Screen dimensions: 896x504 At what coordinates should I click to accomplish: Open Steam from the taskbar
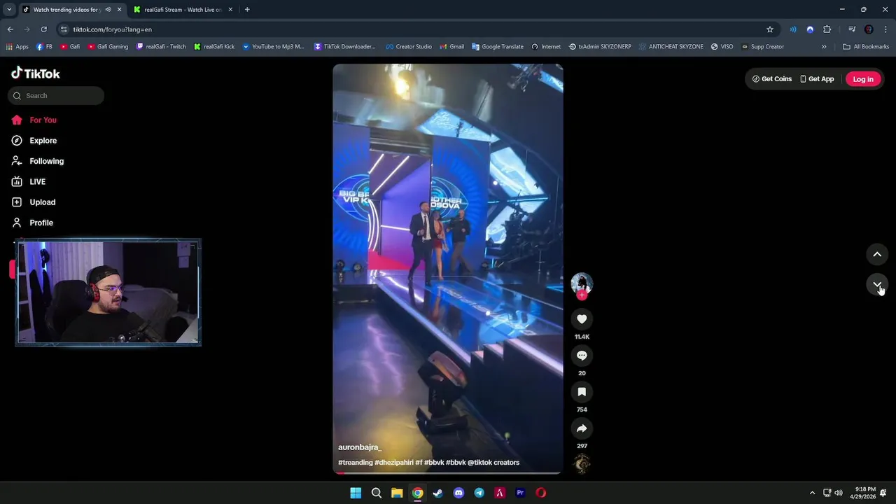(x=438, y=493)
